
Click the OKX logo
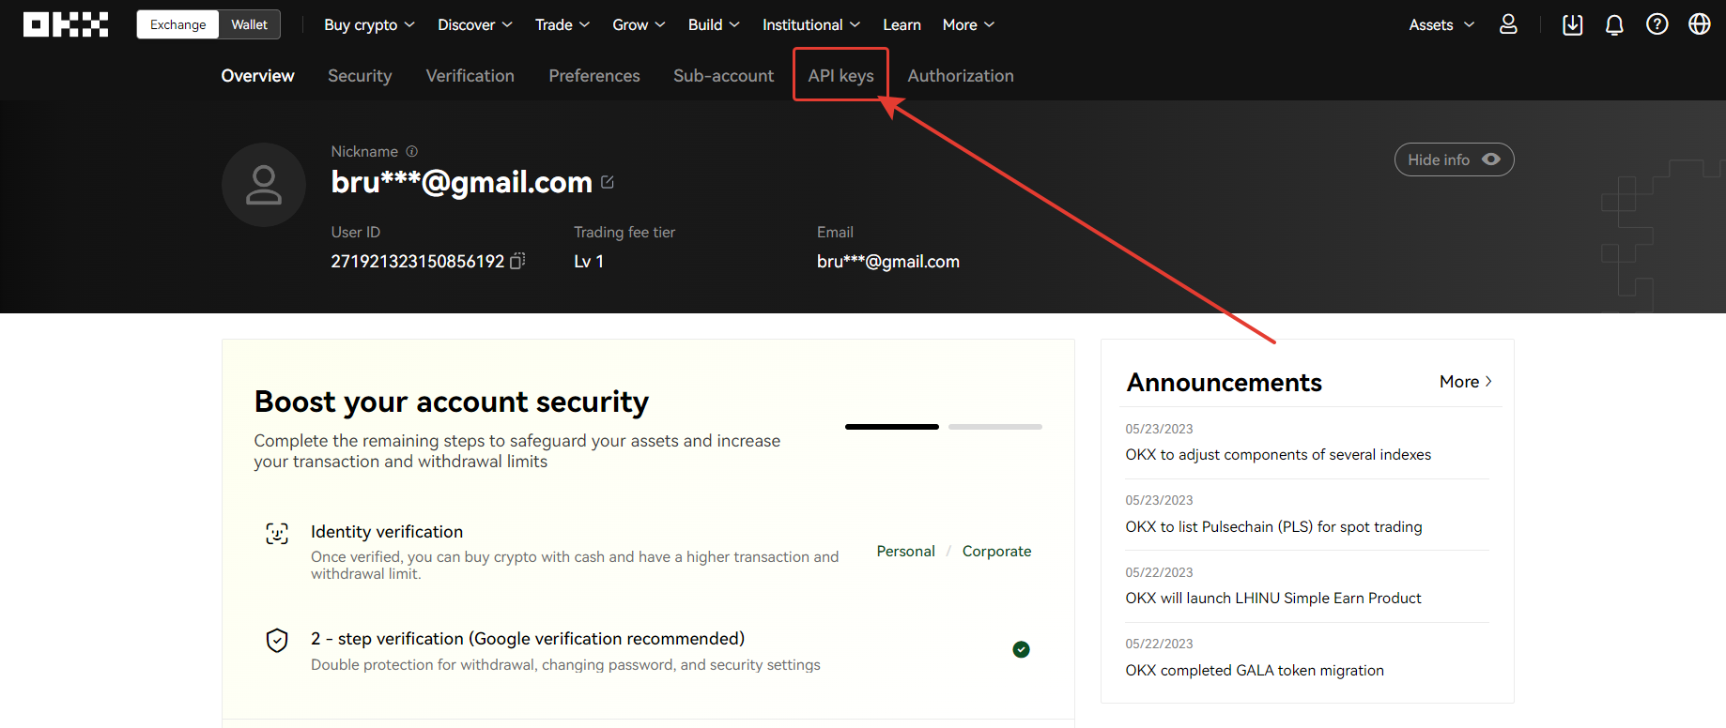click(x=66, y=24)
